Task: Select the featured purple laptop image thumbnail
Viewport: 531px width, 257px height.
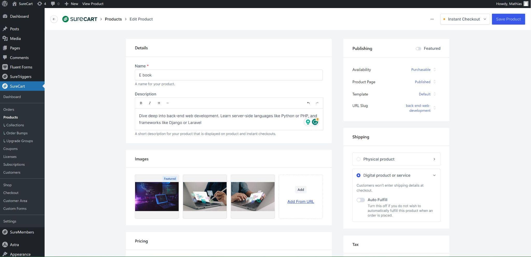Action: click(157, 196)
